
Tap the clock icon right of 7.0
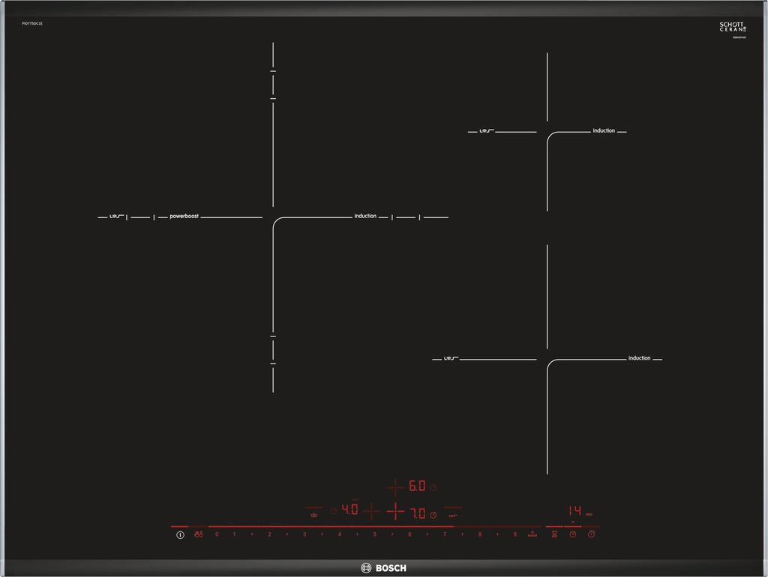coord(433,515)
